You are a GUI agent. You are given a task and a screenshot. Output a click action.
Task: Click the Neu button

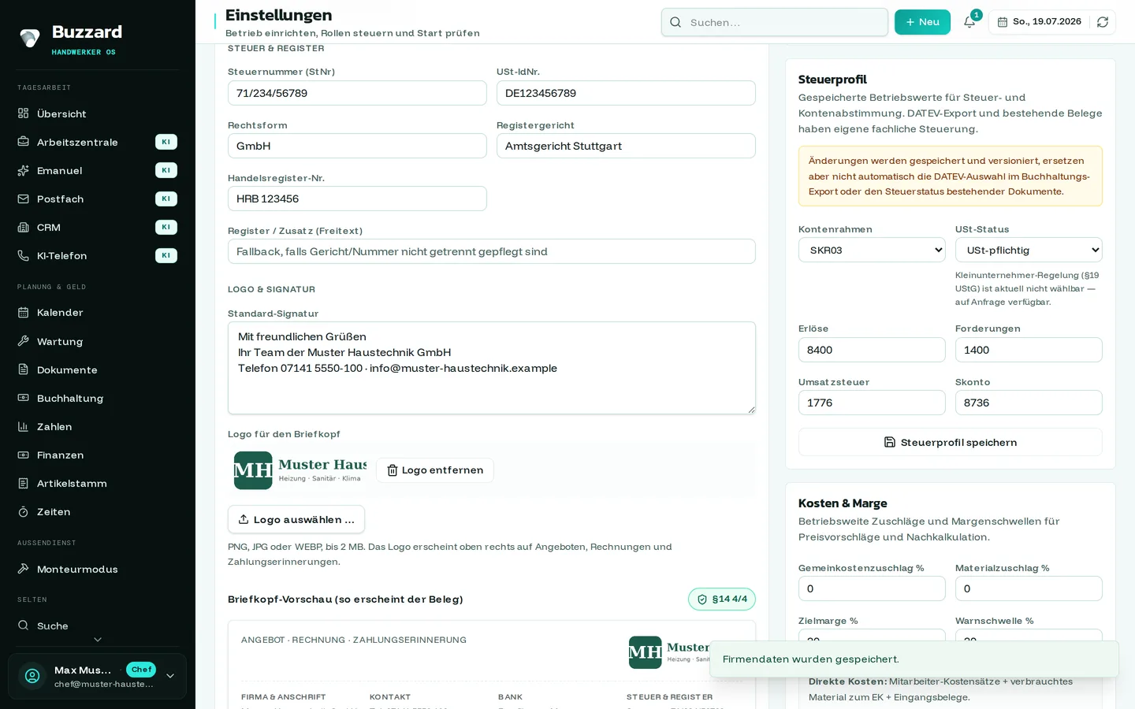point(922,22)
